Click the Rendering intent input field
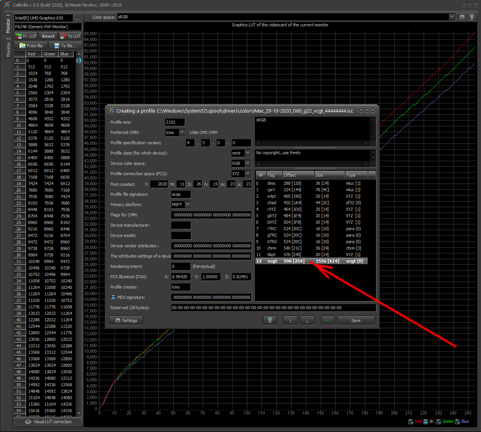The image size is (481, 432). pos(181,266)
